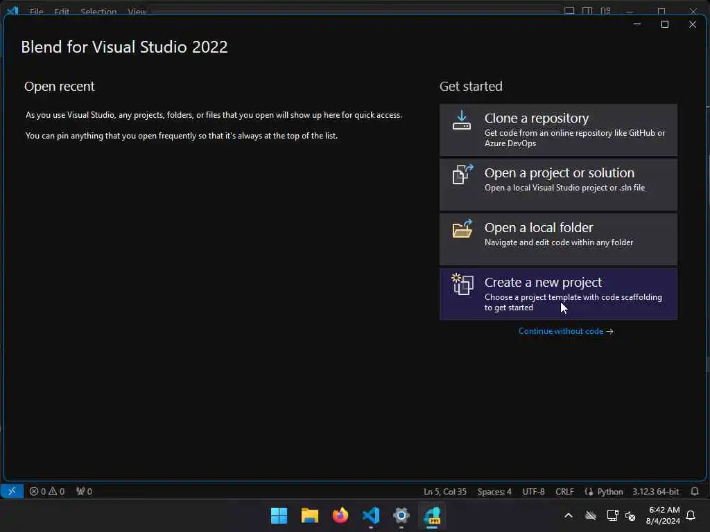Screen dimensions: 710x532
Task: Click the Open a local folder icon
Action: pos(462,229)
